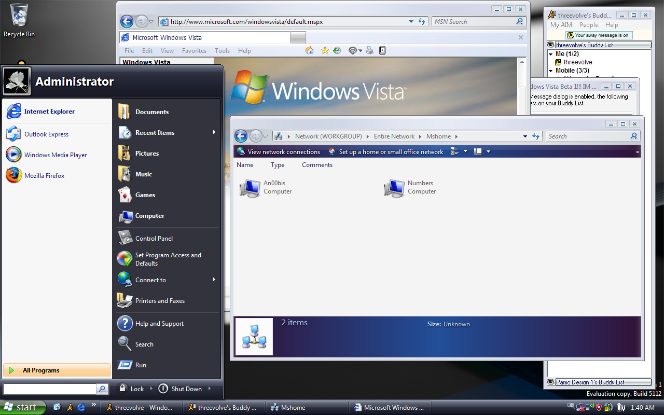The height and width of the screenshot is (415, 664).
Task: Click the Print icon in IE toolbar
Action: point(370,50)
